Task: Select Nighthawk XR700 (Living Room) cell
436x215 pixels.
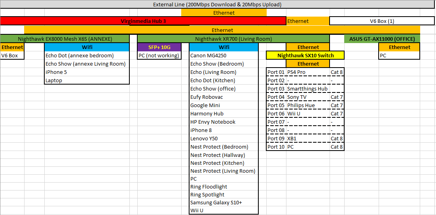Action: [233, 39]
